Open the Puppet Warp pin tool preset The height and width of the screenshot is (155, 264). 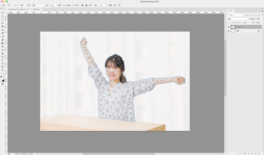point(9,5)
